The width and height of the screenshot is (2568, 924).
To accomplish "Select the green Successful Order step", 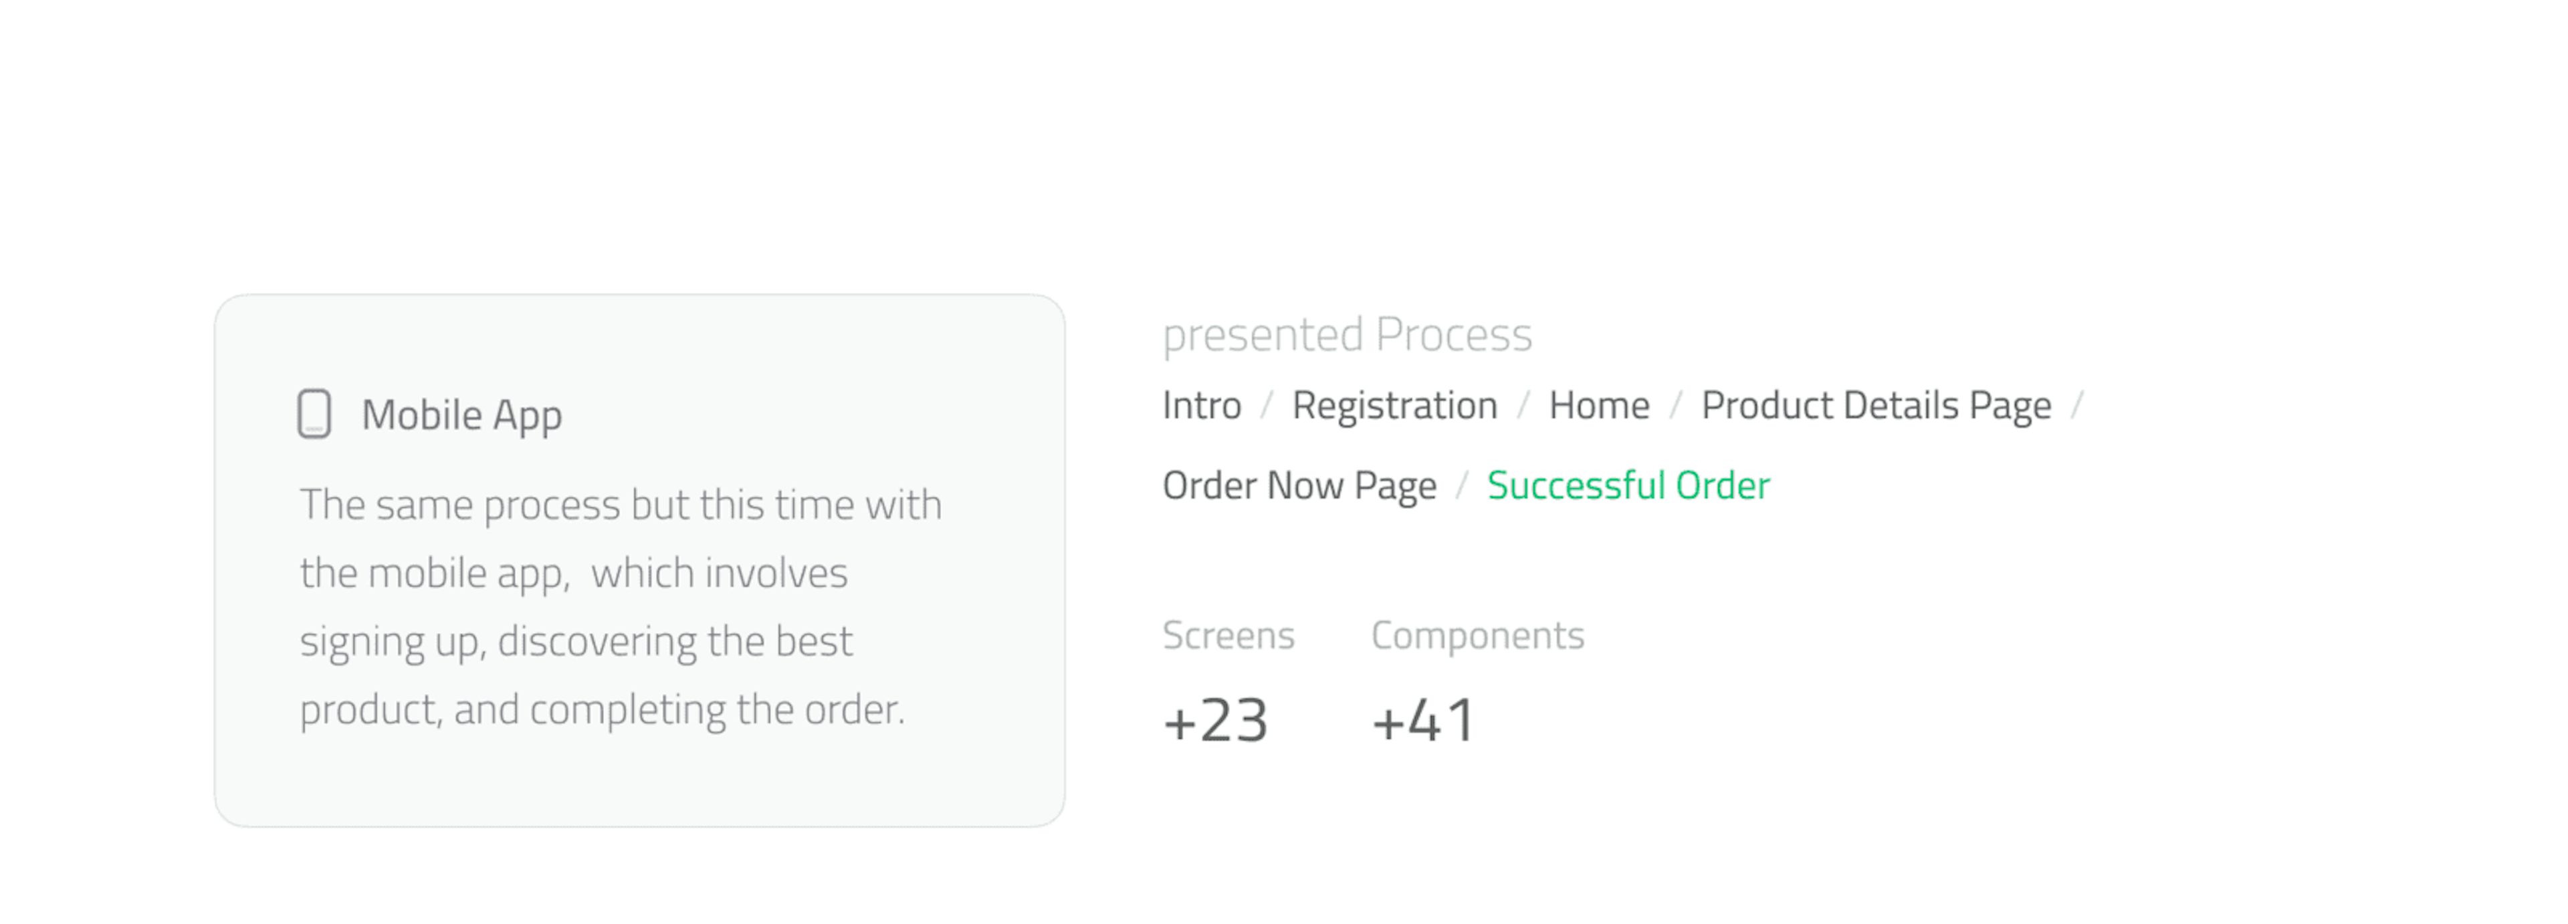I will pyautogui.click(x=1628, y=485).
